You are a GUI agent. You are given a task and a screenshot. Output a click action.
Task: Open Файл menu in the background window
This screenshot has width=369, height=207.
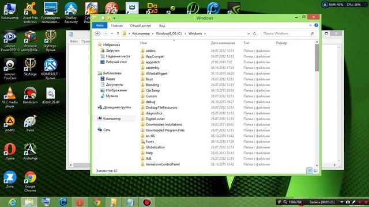(74, 41)
